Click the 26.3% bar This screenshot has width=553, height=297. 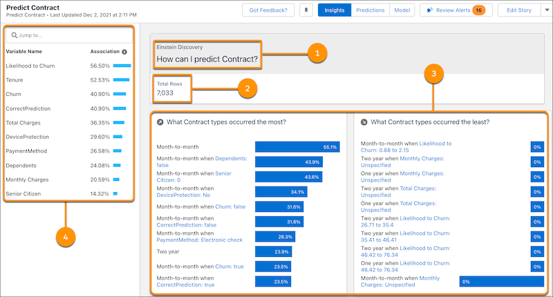275,237
